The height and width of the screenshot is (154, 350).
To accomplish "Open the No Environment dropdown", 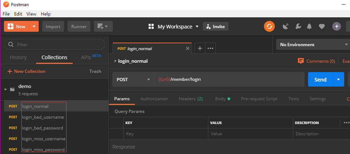I will (313, 45).
